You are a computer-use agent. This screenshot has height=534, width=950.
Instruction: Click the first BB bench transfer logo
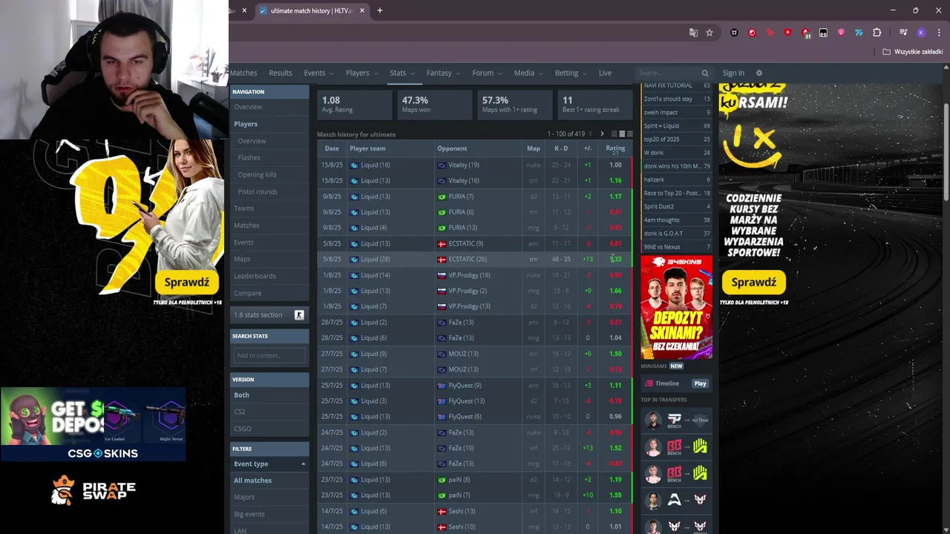coord(674,446)
